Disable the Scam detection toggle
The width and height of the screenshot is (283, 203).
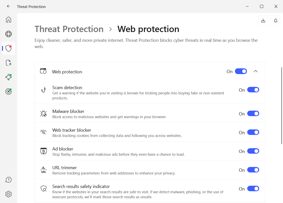click(x=253, y=90)
